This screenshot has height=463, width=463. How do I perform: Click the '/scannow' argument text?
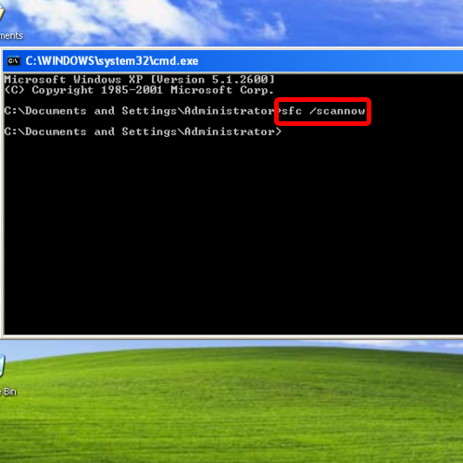tap(337, 111)
